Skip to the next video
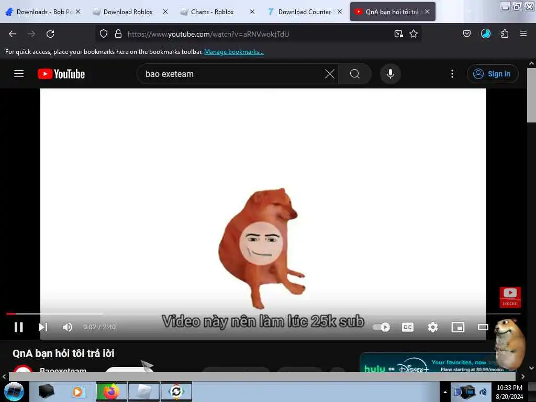 click(x=43, y=327)
